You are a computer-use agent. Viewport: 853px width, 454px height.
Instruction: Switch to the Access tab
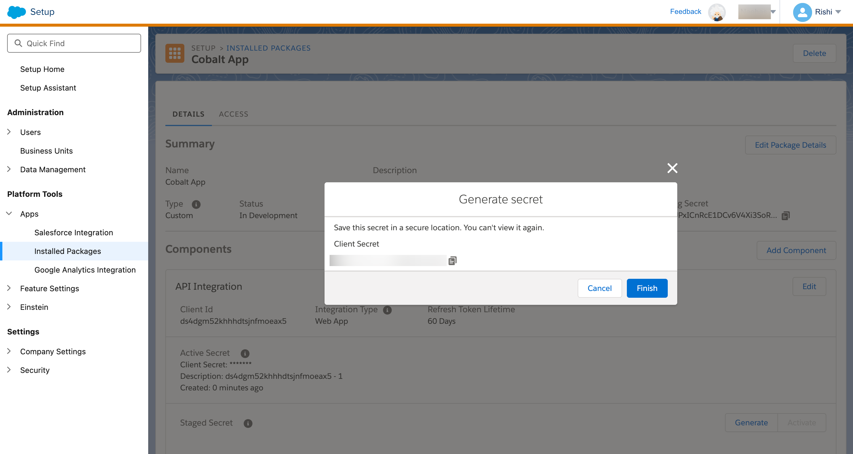tap(233, 114)
